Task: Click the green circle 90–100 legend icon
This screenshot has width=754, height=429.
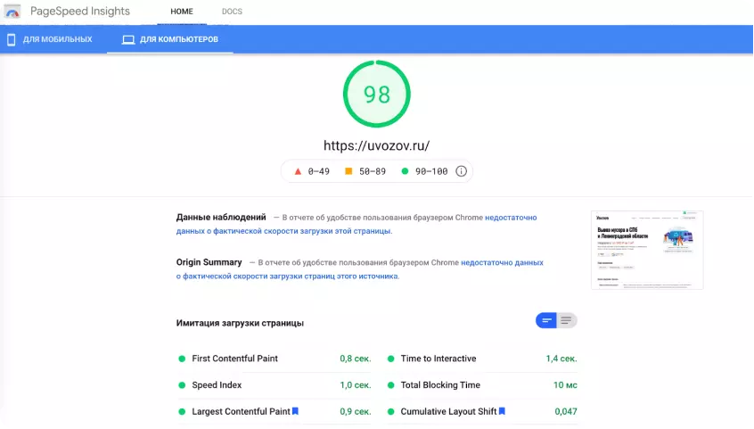Action: [405, 171]
